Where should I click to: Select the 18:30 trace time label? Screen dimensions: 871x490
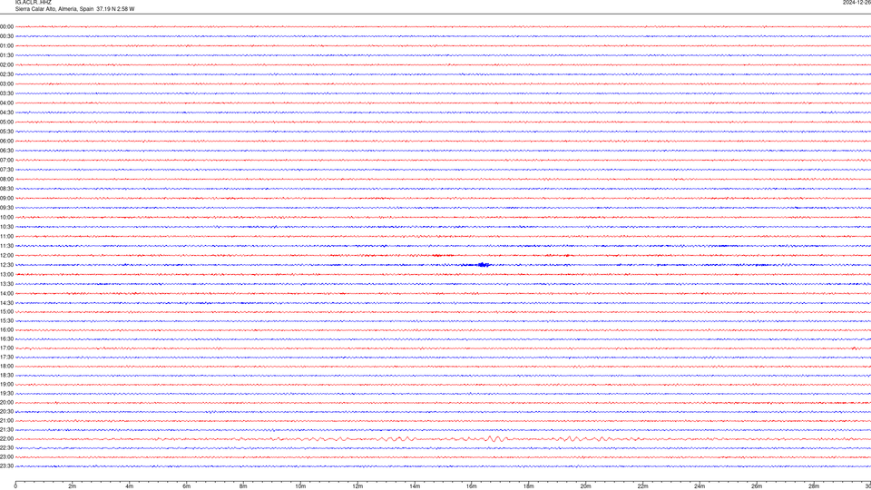pyautogui.click(x=6, y=376)
